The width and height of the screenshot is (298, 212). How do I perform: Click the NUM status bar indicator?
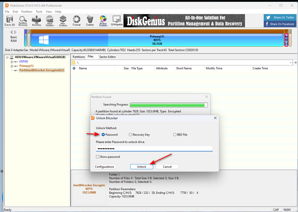coord(287,210)
